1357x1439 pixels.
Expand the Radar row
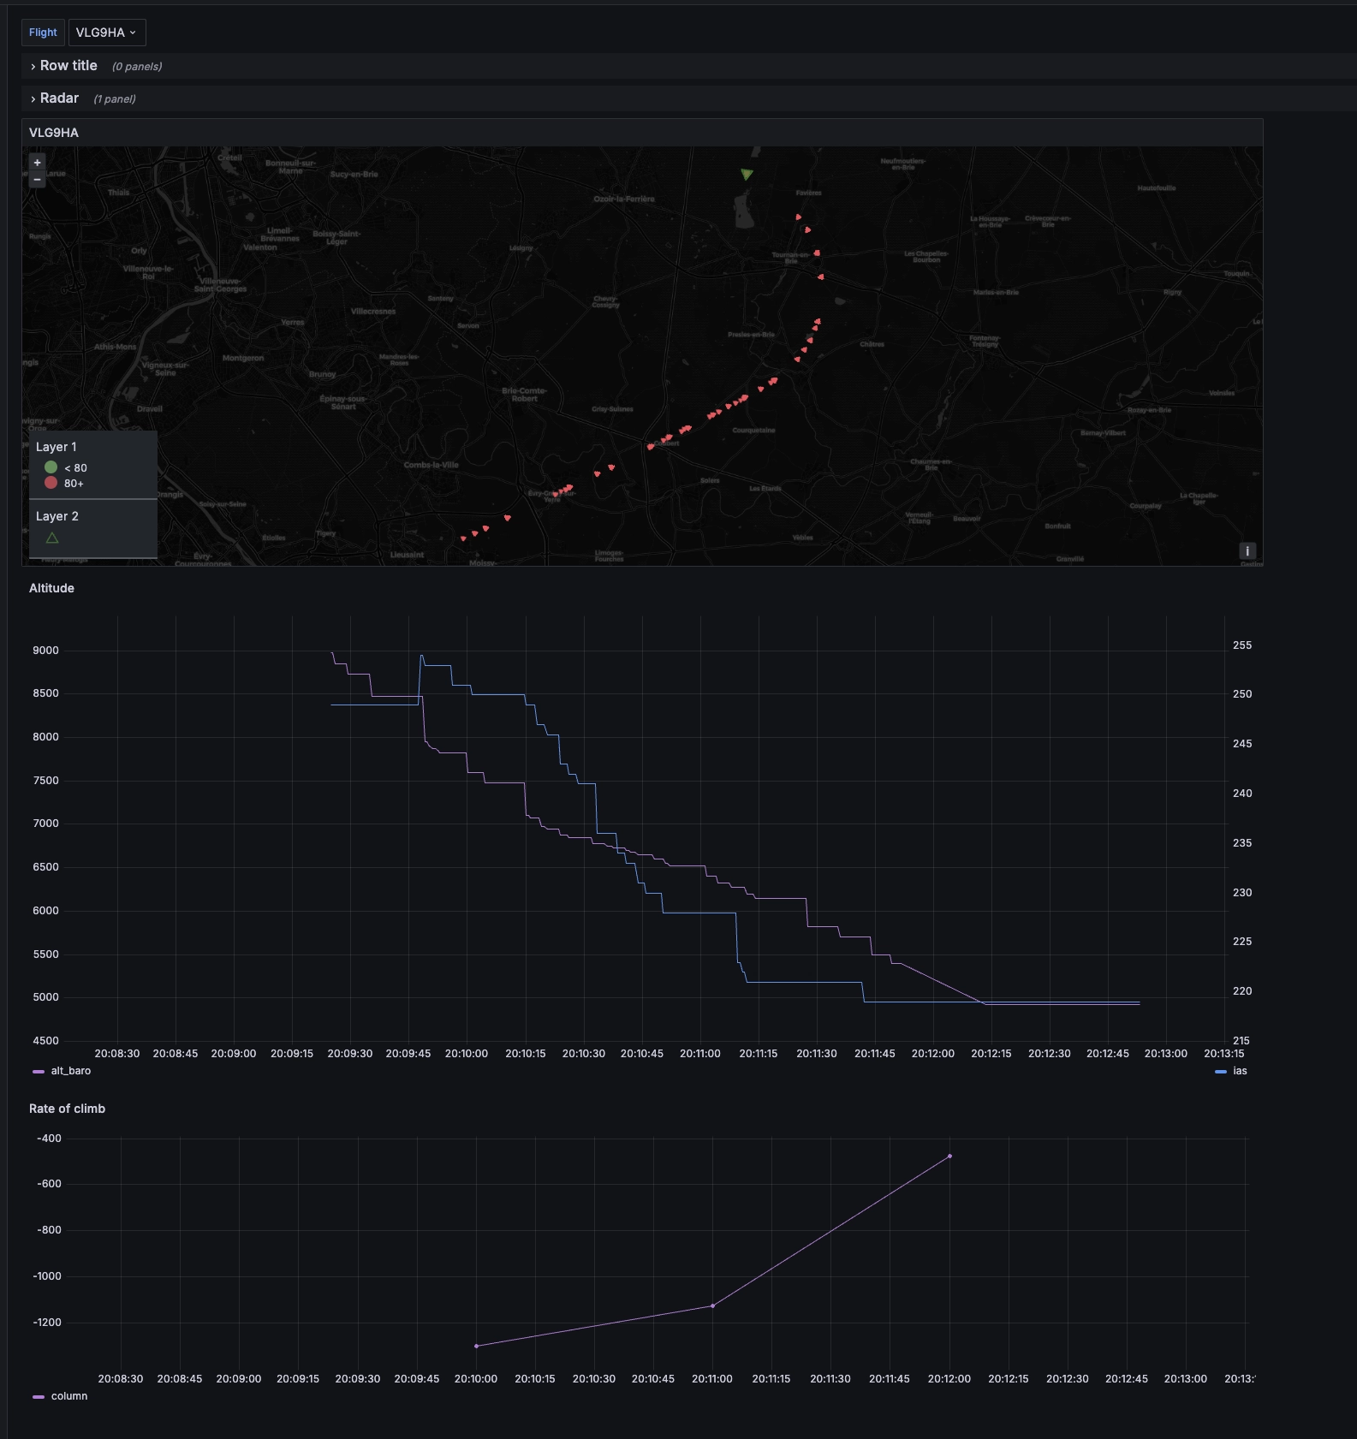click(x=58, y=98)
